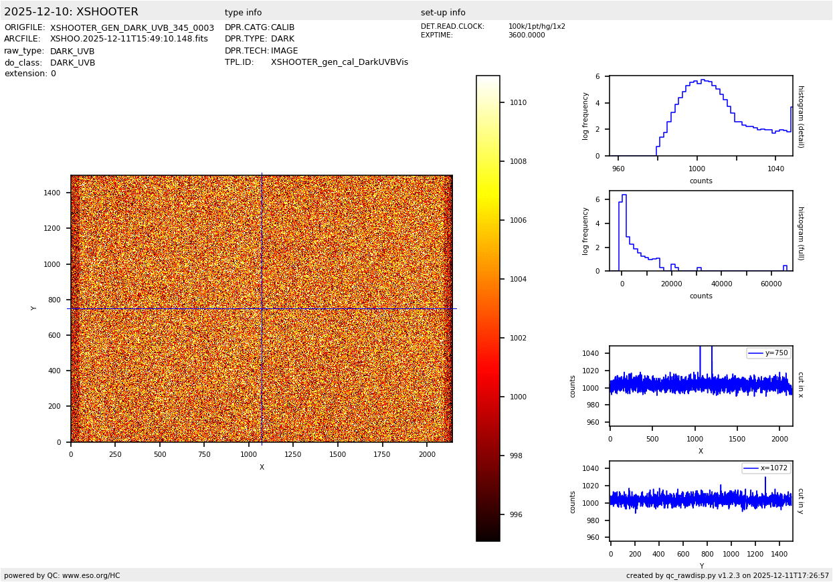Click the x=1072 legend entry

coord(766,468)
